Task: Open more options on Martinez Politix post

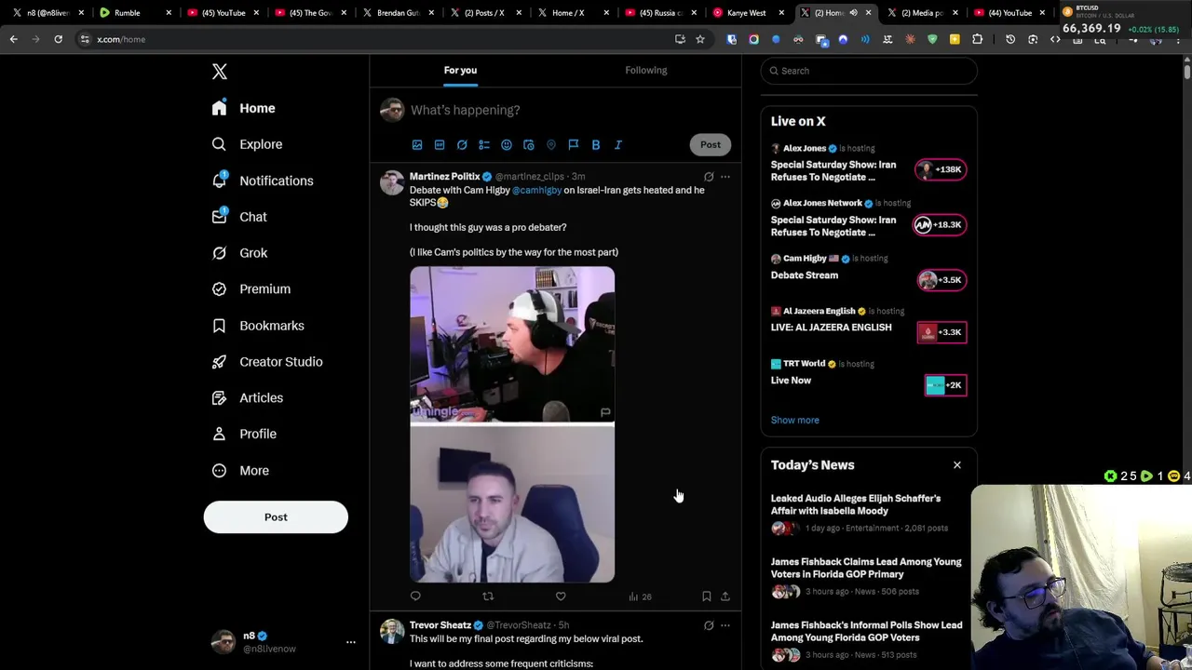Action: pyautogui.click(x=725, y=177)
